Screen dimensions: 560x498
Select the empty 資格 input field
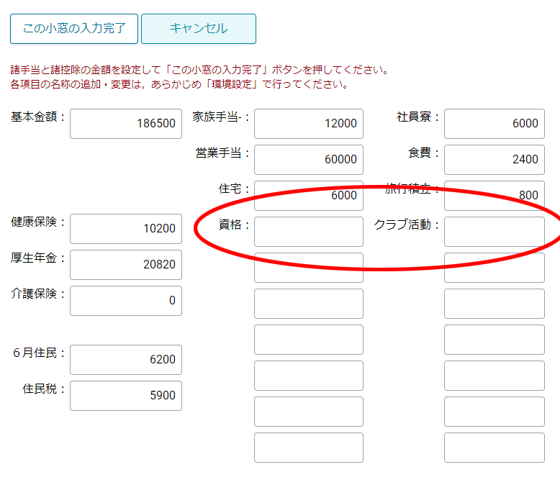click(308, 231)
